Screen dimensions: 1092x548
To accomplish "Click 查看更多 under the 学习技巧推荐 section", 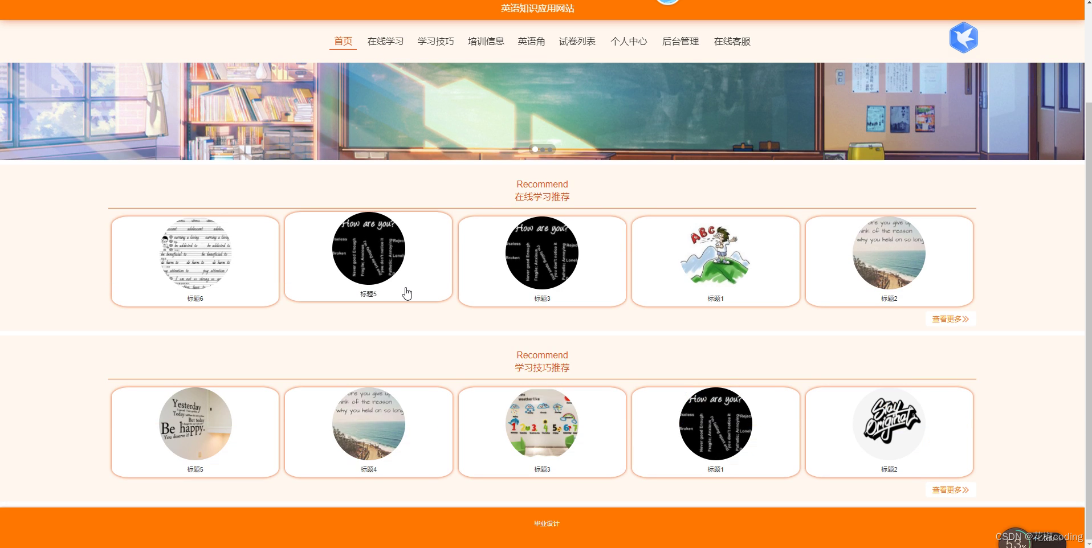I will pos(950,489).
